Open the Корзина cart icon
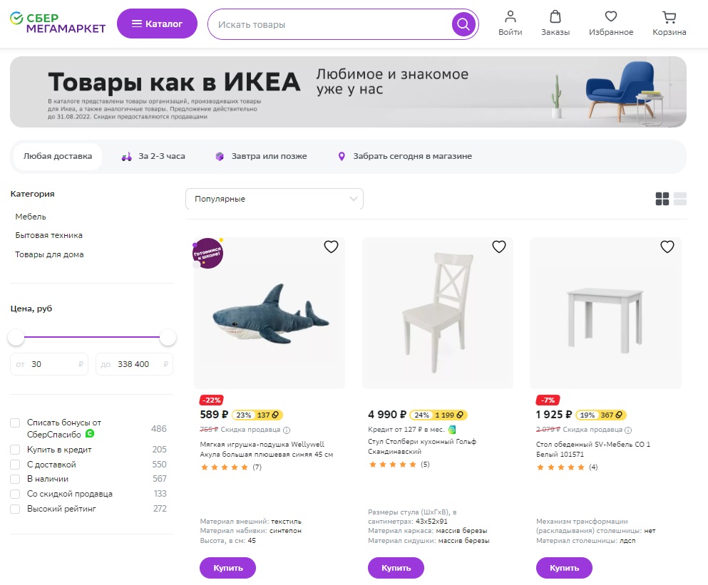This screenshot has height=585, width=708. [x=669, y=16]
